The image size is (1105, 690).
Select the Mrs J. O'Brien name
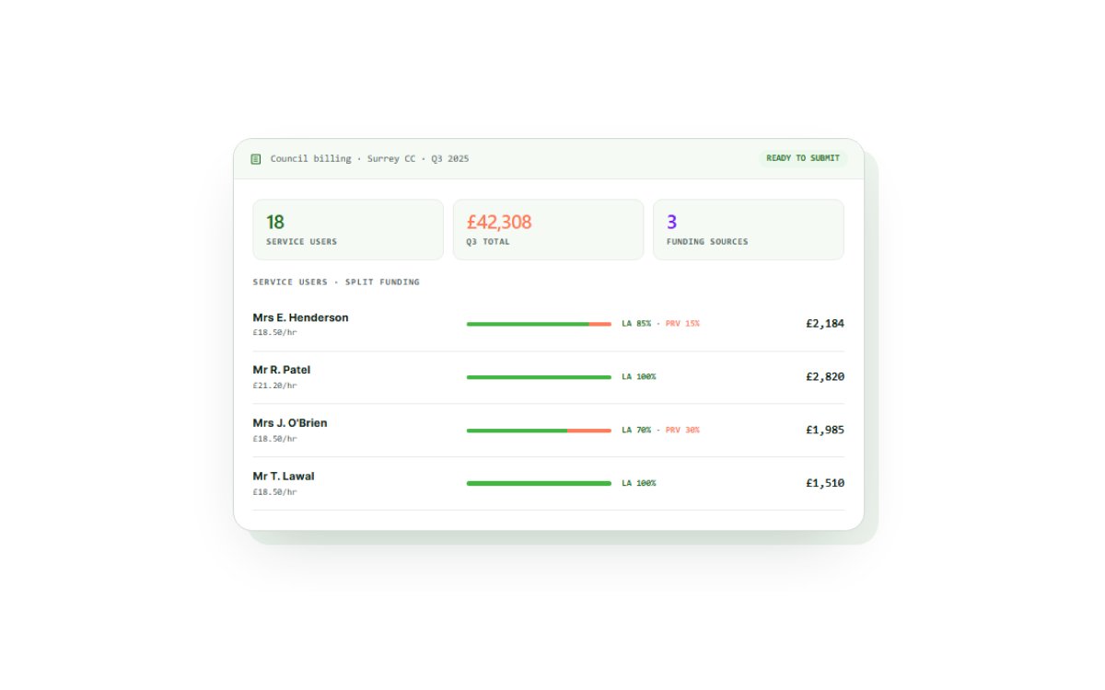click(x=290, y=423)
